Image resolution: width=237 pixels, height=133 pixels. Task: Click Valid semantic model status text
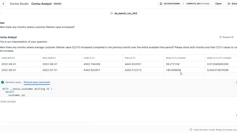pyautogui.click(x=215, y=130)
